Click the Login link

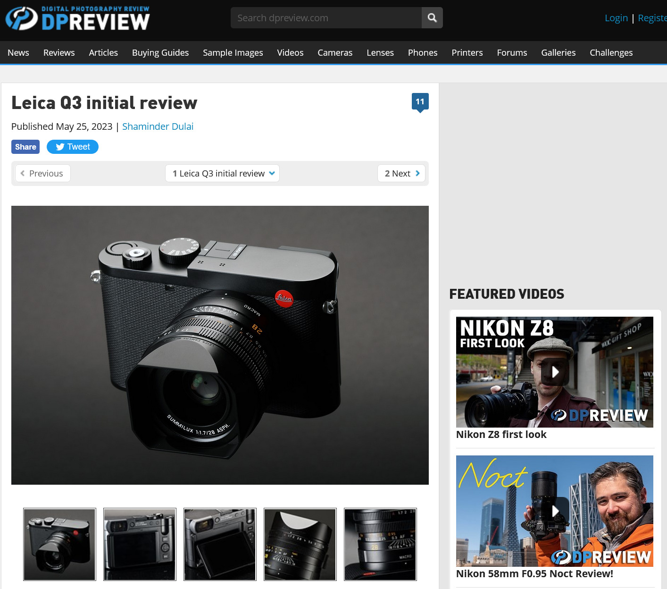616,17
